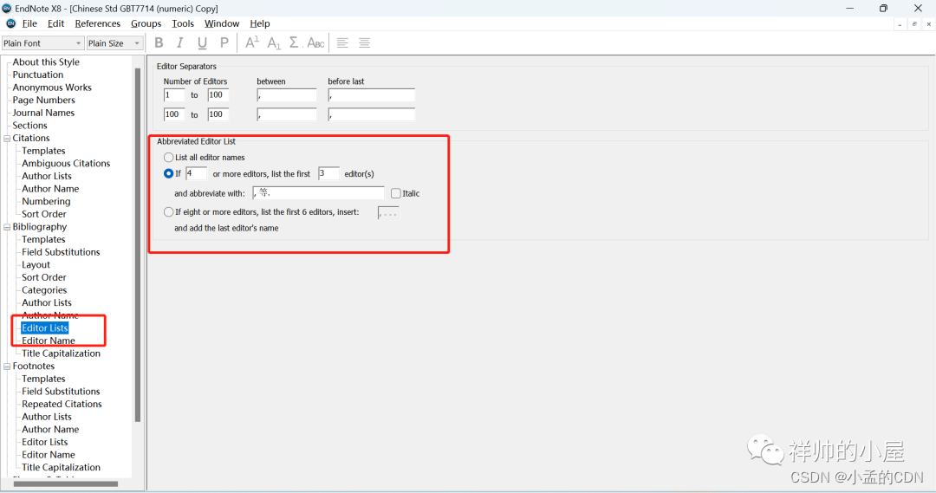Viewport: 936px width, 493px height.
Task: Close the inner style document window
Action: 928,24
